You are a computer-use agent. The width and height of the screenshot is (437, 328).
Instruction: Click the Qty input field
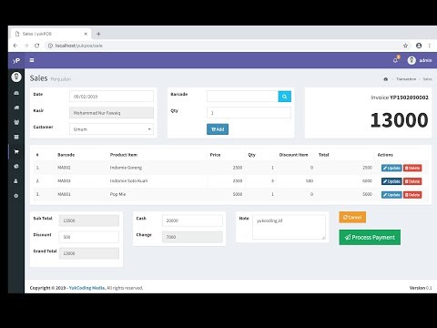249,113
